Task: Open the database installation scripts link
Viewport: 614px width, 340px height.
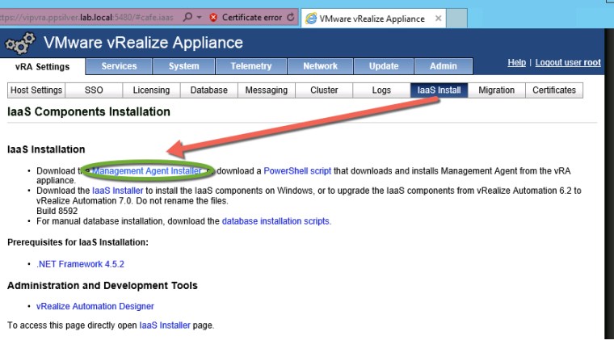Action: [x=276, y=221]
